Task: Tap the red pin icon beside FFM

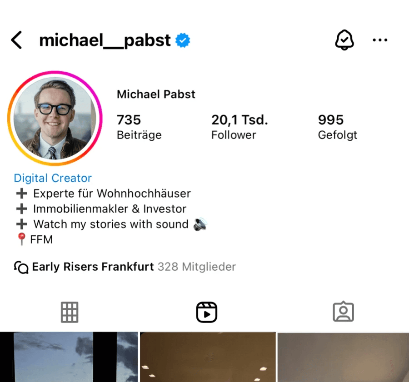Action: point(21,239)
